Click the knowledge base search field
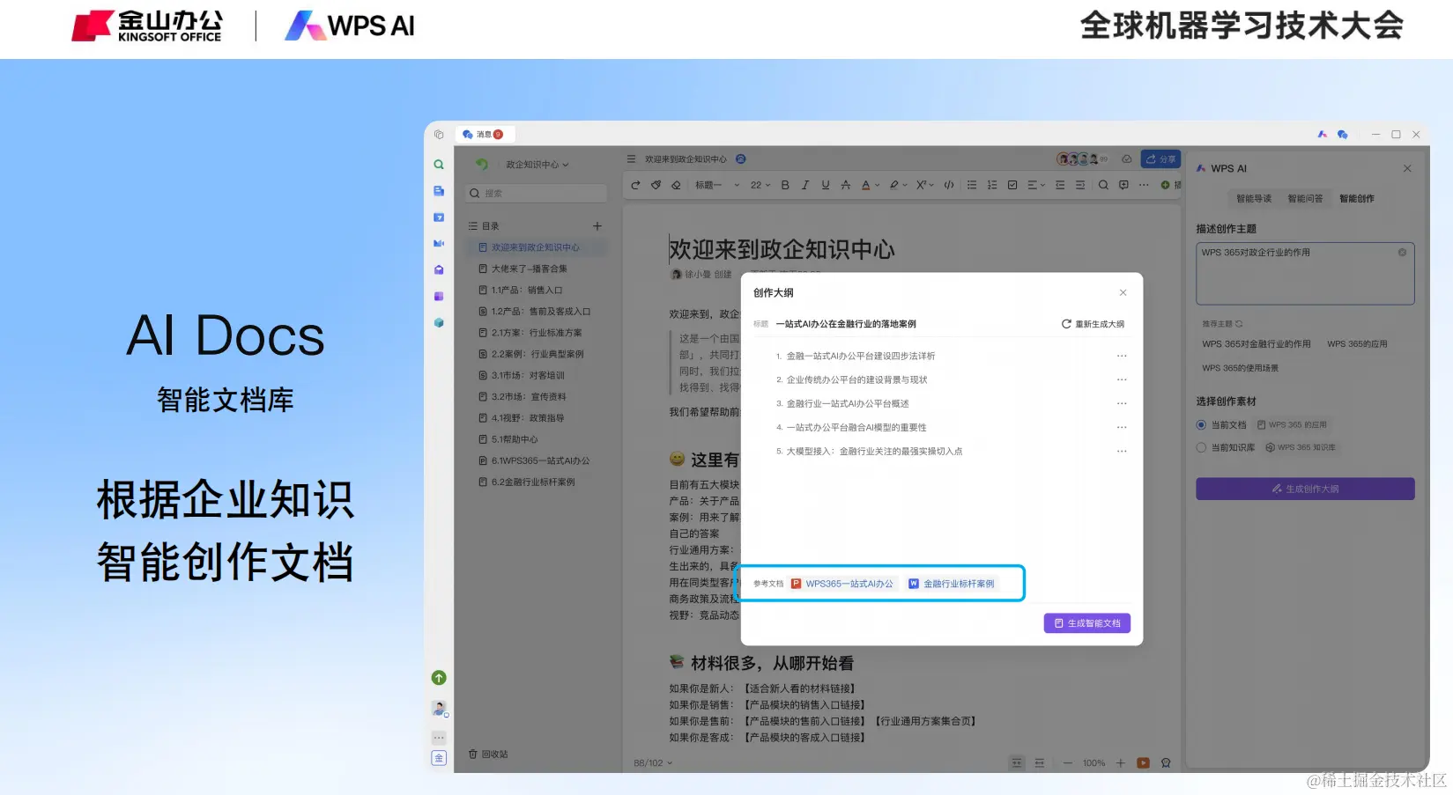This screenshot has width=1453, height=795. [x=537, y=194]
